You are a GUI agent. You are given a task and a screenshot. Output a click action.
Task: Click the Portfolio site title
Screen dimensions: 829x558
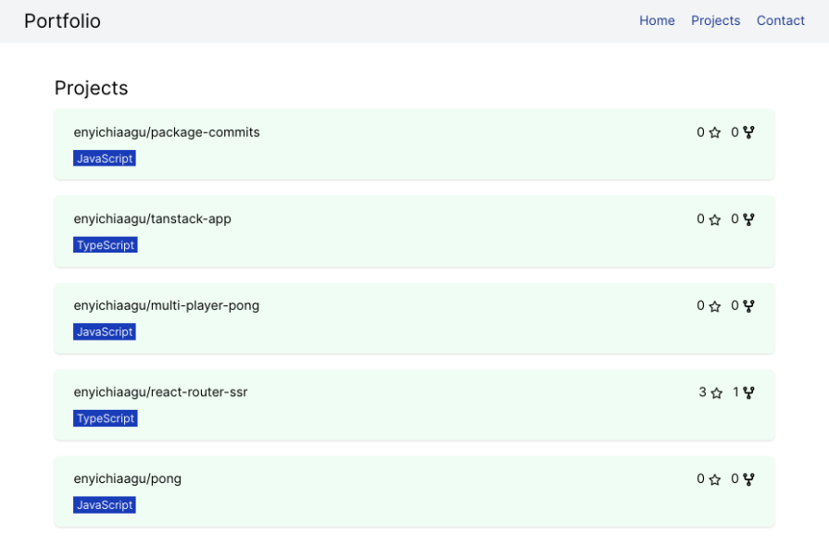62,20
